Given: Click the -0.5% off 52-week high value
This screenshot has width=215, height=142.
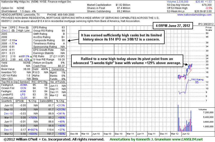Looking at the screenshot, I should [x=209, y=8].
